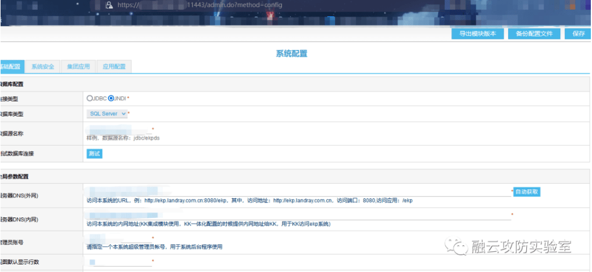Select the JDBC radio button
592x272 pixels.
point(90,99)
